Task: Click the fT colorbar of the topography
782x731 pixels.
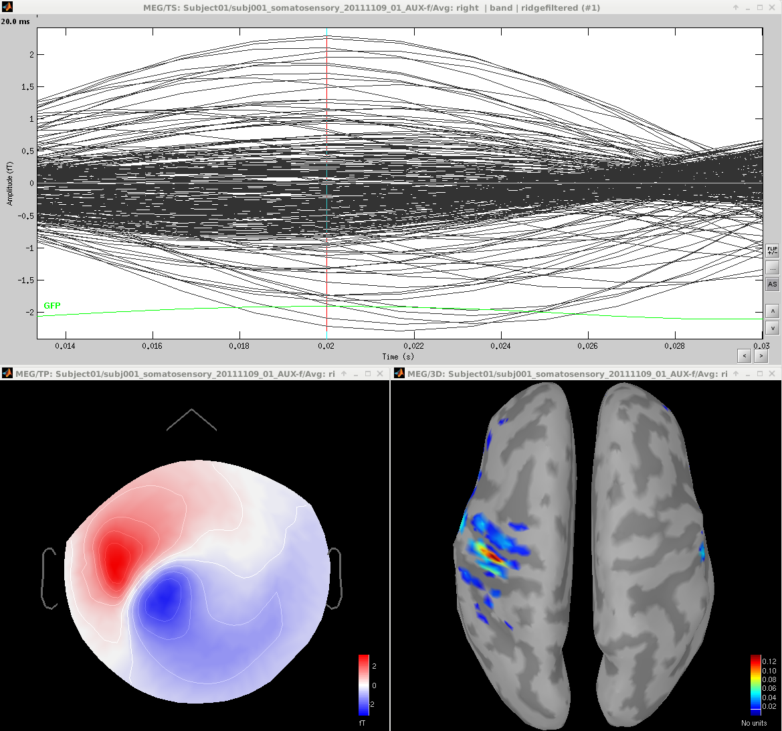Action: (364, 685)
